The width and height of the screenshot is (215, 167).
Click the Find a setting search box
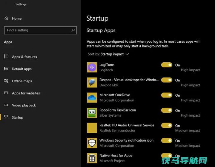(40, 30)
